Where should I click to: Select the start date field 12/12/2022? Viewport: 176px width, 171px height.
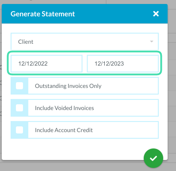coord(46,64)
